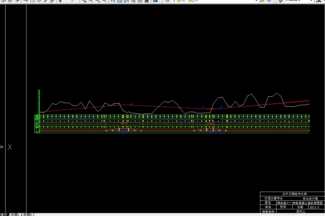This screenshot has height=216, width=325.
Task: Activate Zoom Realtime magnifier
Action: 91,1
